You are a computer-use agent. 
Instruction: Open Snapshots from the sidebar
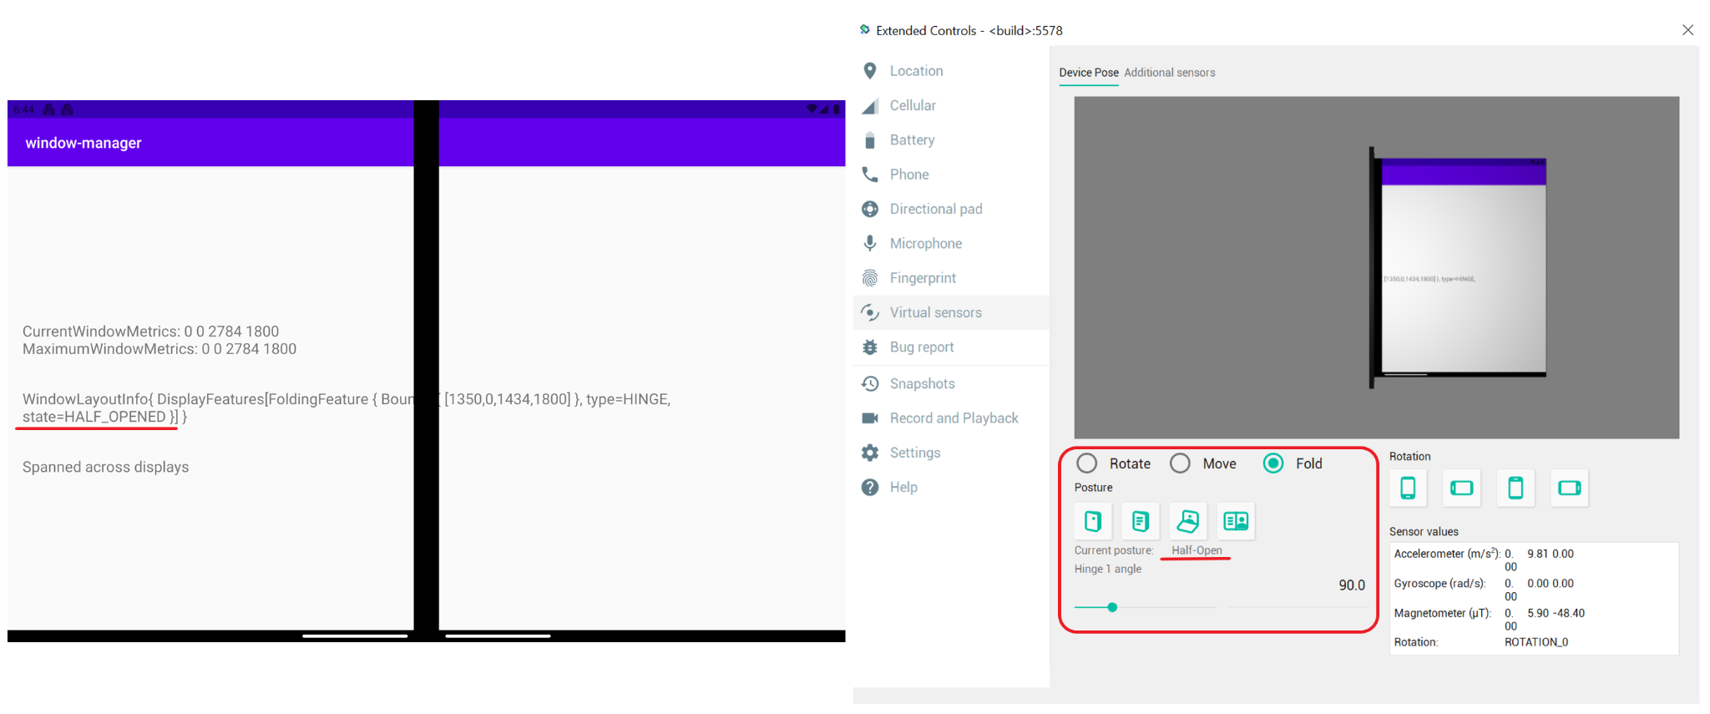coord(922,384)
